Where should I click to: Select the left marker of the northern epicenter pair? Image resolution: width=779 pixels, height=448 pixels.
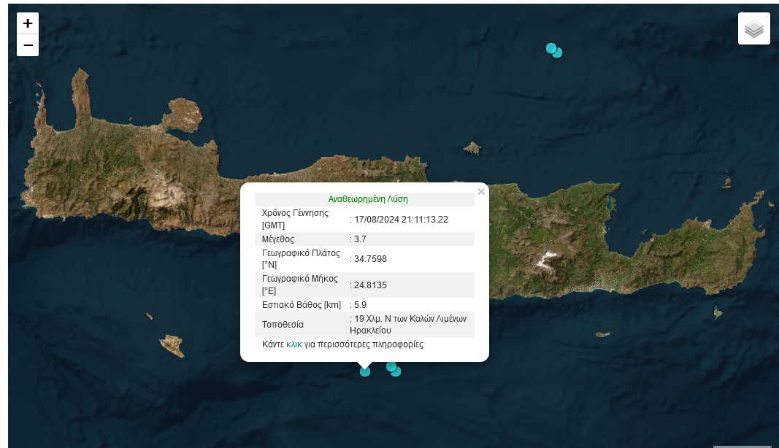click(x=550, y=47)
